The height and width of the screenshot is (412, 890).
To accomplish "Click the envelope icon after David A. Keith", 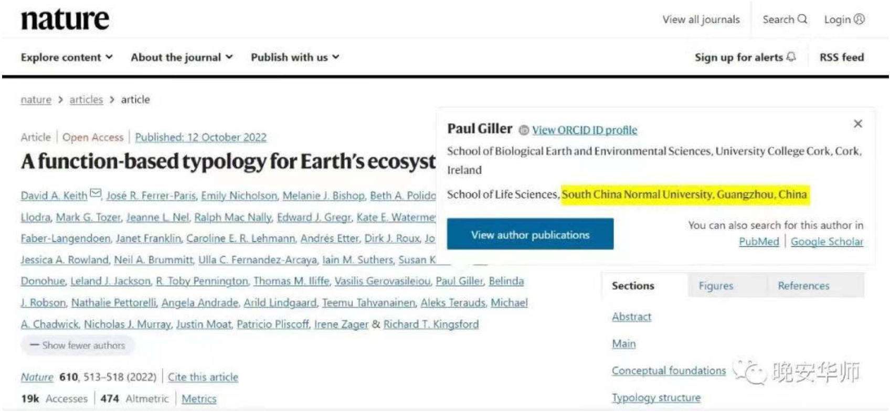I will point(96,193).
